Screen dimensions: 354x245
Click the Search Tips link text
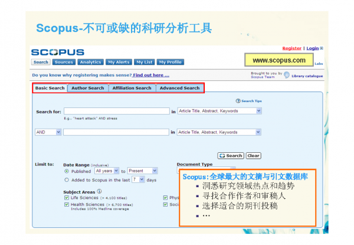click(x=251, y=101)
